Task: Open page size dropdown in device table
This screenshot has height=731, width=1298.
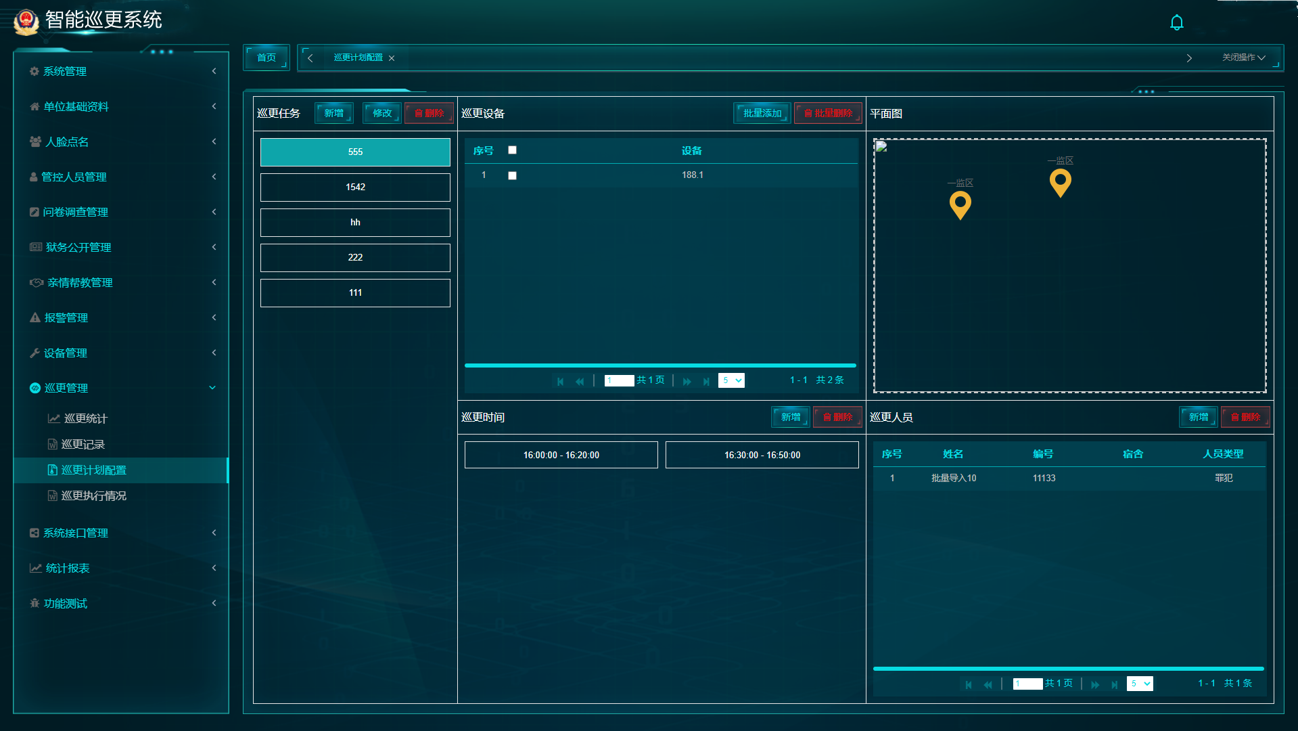Action: click(731, 380)
